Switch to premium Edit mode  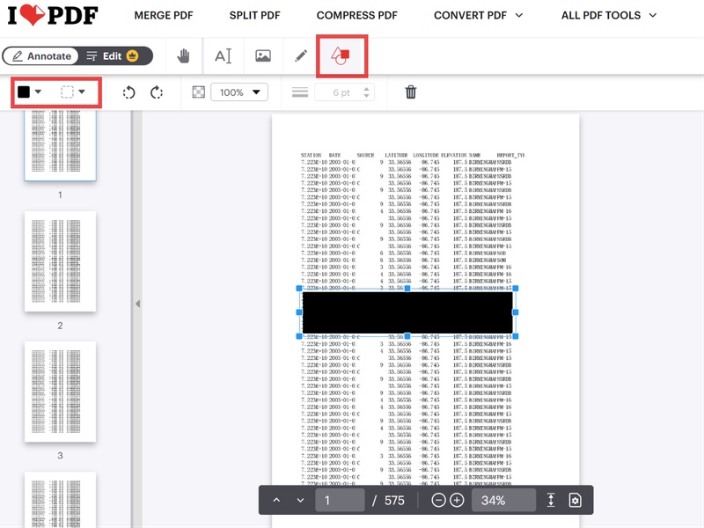pyautogui.click(x=113, y=56)
